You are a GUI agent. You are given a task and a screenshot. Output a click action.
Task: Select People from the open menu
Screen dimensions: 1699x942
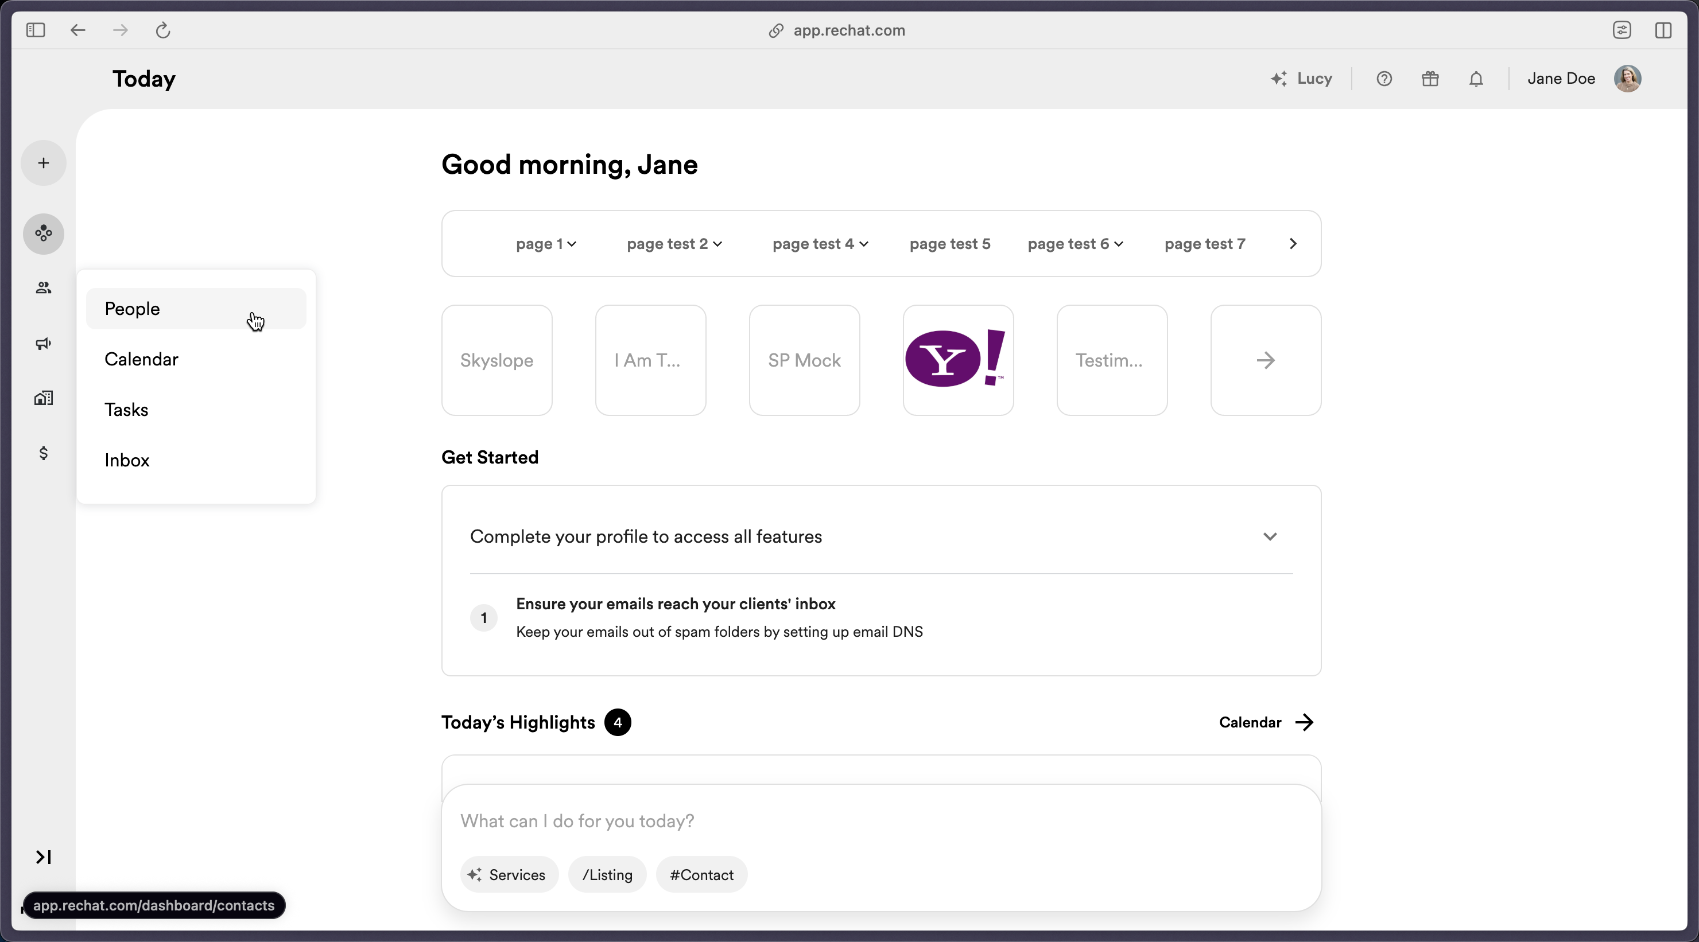tap(133, 309)
